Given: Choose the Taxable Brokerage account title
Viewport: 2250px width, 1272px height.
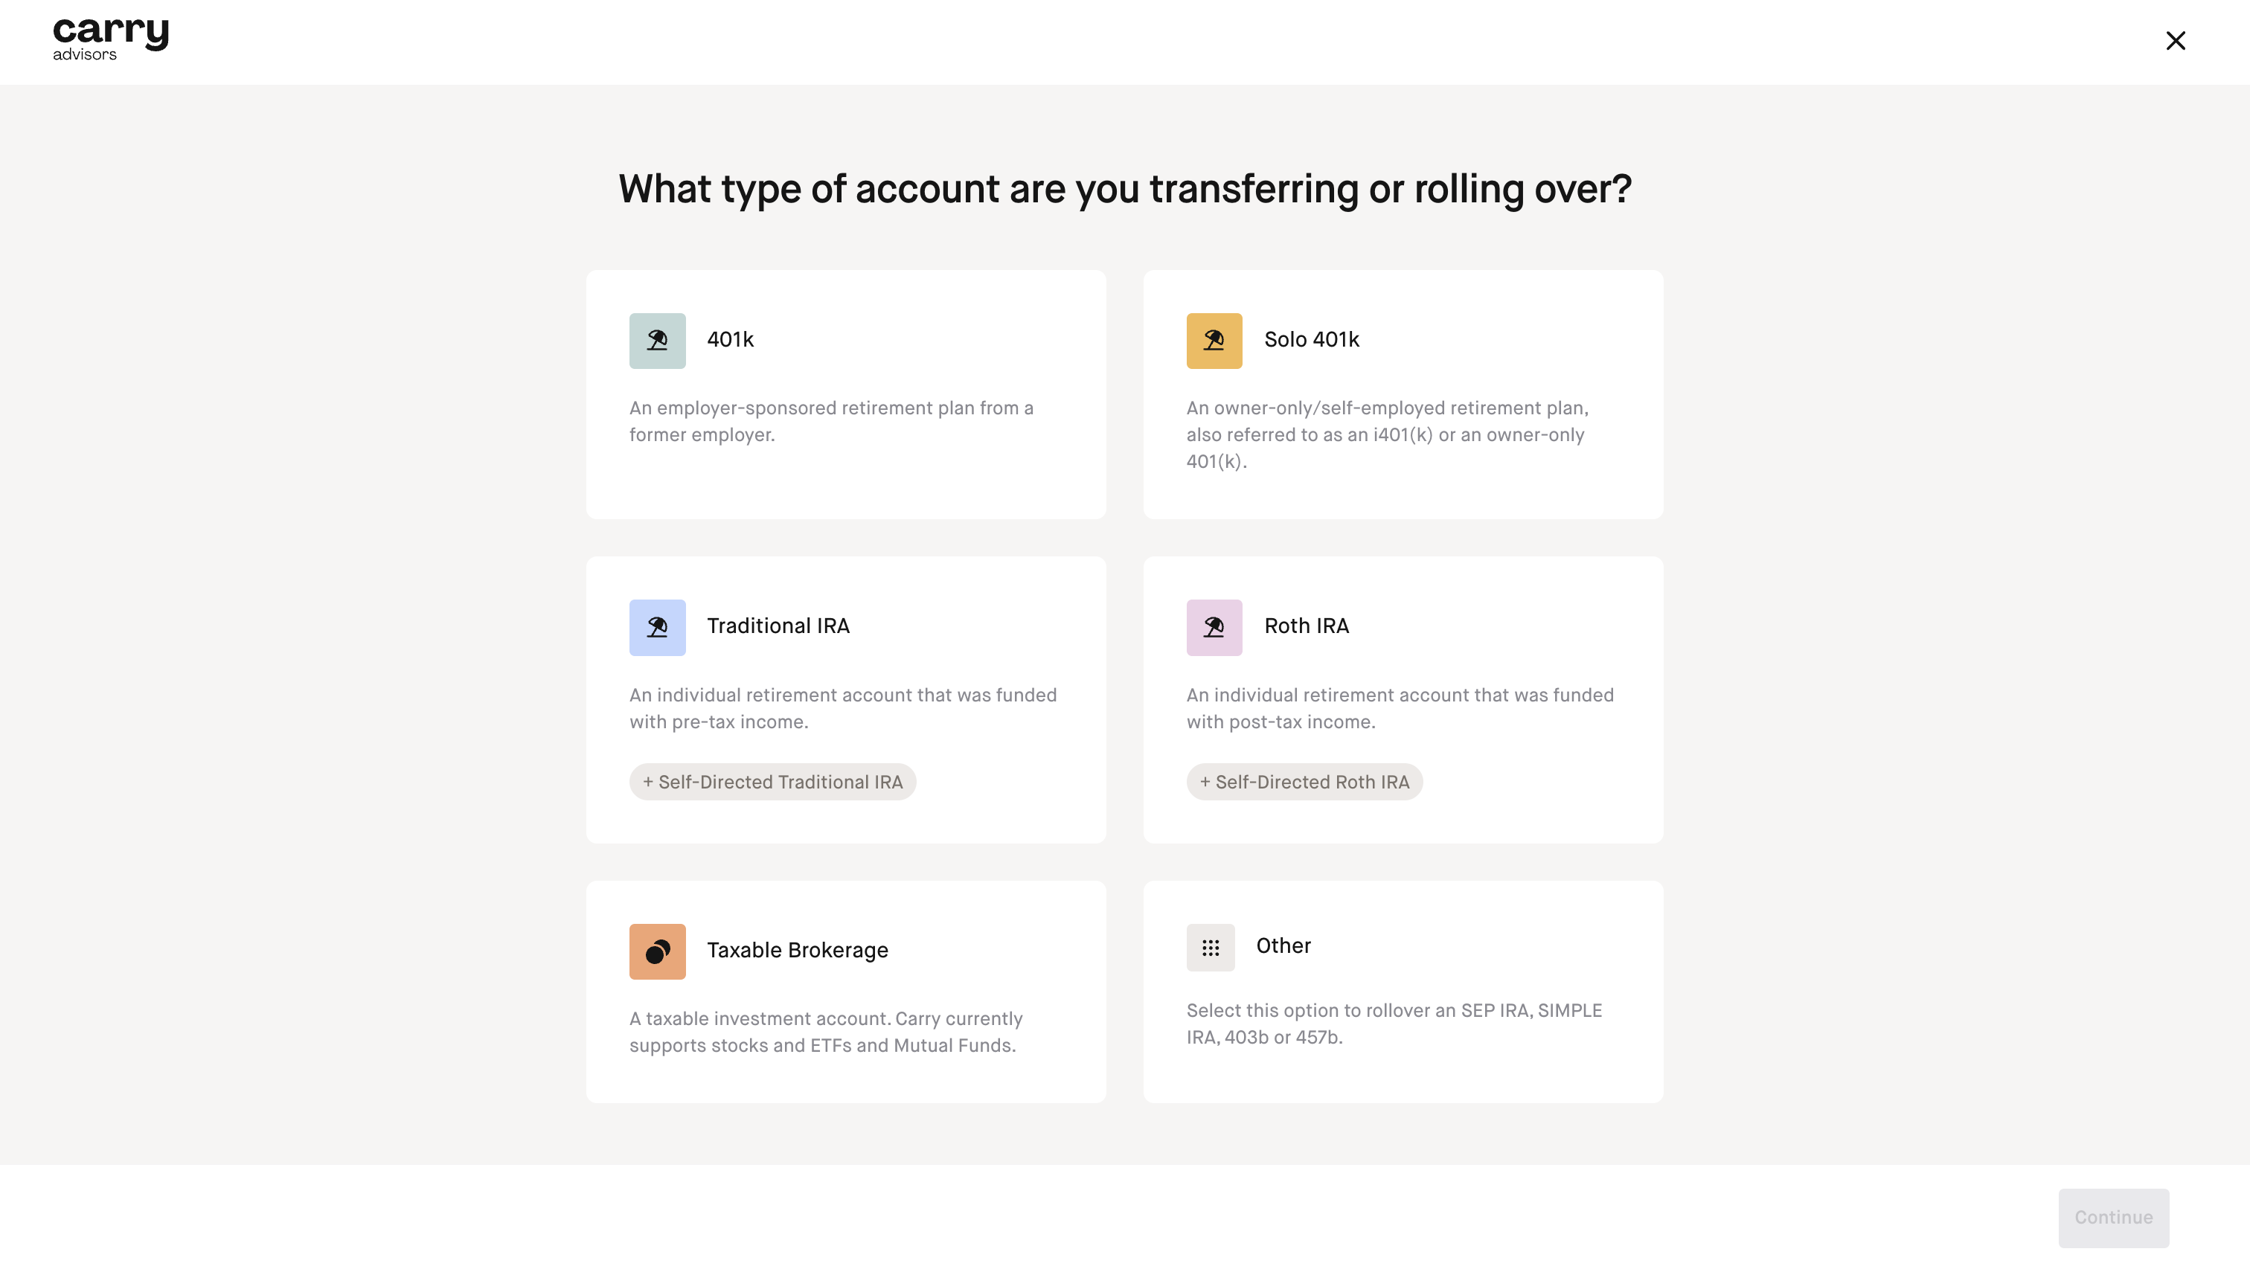Looking at the screenshot, I should 797,951.
